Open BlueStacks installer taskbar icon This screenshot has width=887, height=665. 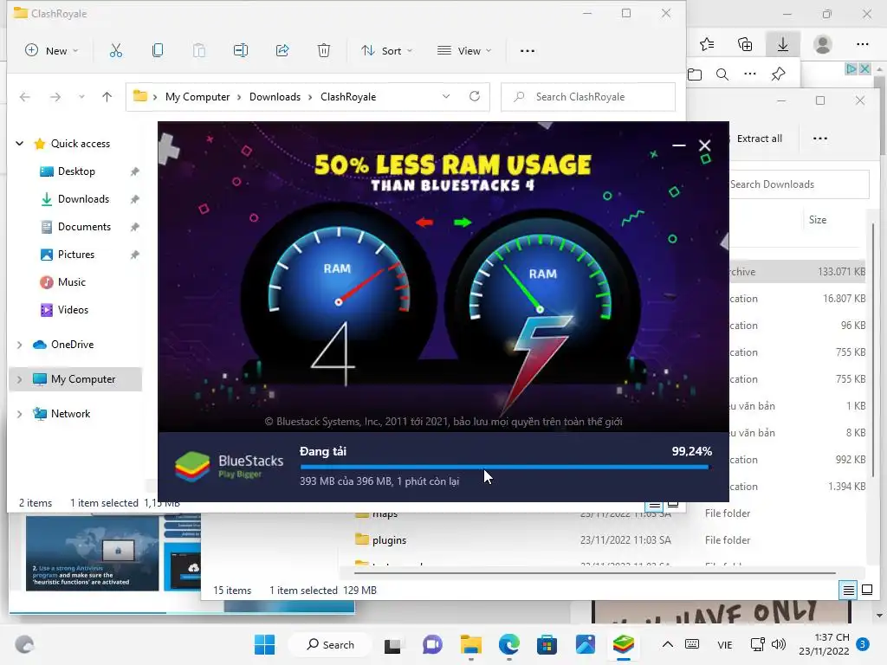(x=624, y=644)
